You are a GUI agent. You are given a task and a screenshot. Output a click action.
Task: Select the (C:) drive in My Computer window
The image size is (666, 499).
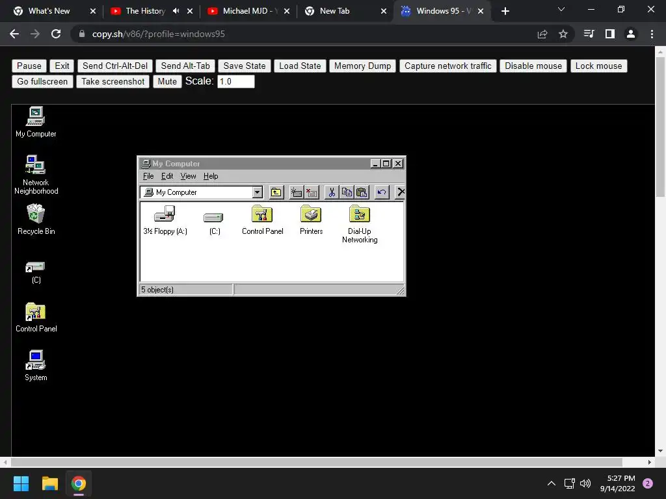point(214,223)
